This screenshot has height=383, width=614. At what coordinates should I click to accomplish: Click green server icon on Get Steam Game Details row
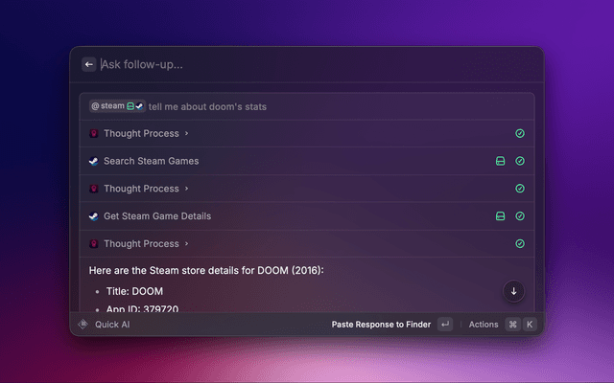point(500,216)
